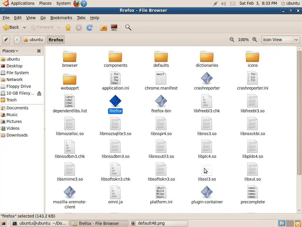Reload the current folder view
This screenshot has height=227, width=302.
click(89, 27)
